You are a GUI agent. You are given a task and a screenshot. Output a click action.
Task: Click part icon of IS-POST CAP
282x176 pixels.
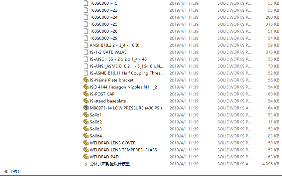(x=86, y=94)
